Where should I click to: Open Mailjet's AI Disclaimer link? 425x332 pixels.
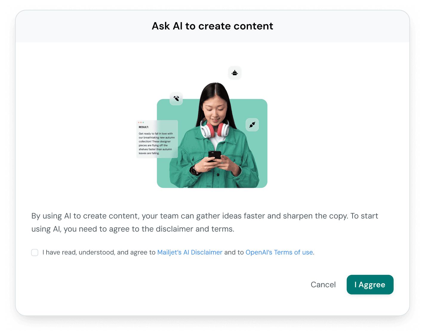tap(190, 252)
